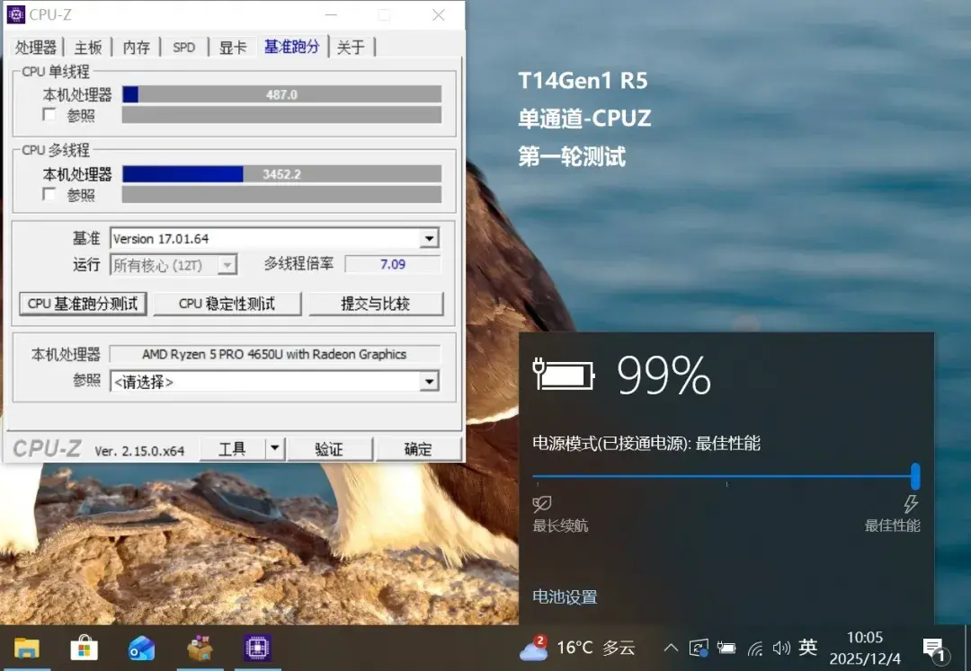Start the CPU 基准跑分测试 button

click(x=83, y=304)
